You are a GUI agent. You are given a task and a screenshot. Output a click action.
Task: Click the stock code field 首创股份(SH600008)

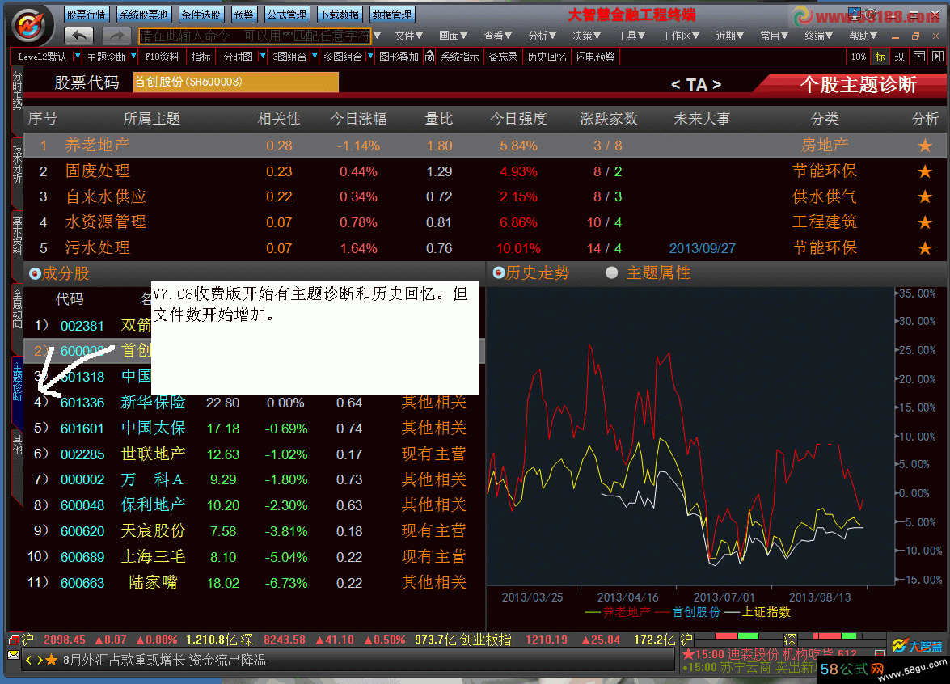pos(236,82)
